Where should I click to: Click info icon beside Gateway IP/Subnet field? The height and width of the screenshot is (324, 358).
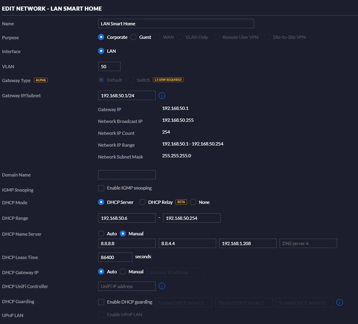[162, 96]
